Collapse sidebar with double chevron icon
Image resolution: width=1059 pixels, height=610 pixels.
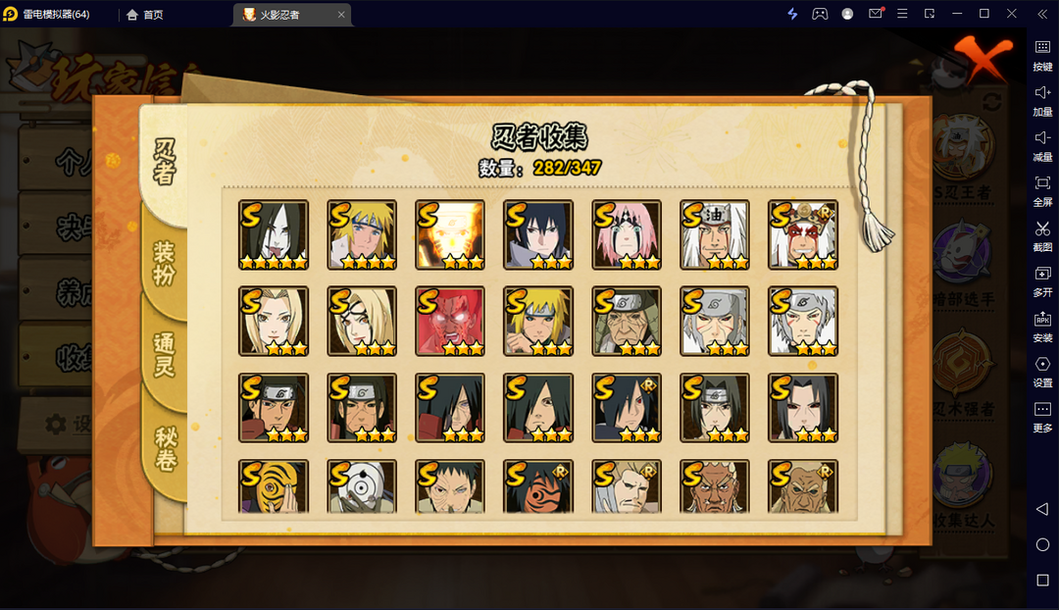tap(1042, 14)
